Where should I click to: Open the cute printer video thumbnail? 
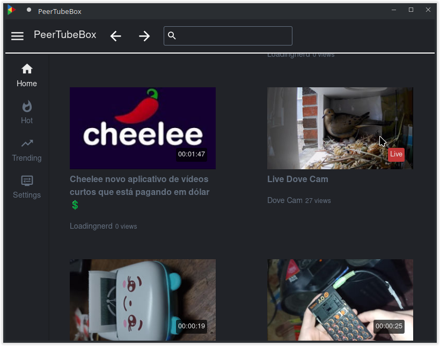tap(143, 300)
